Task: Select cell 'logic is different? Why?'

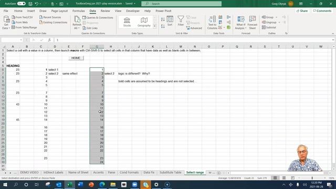Action: pyautogui.click(x=134, y=73)
